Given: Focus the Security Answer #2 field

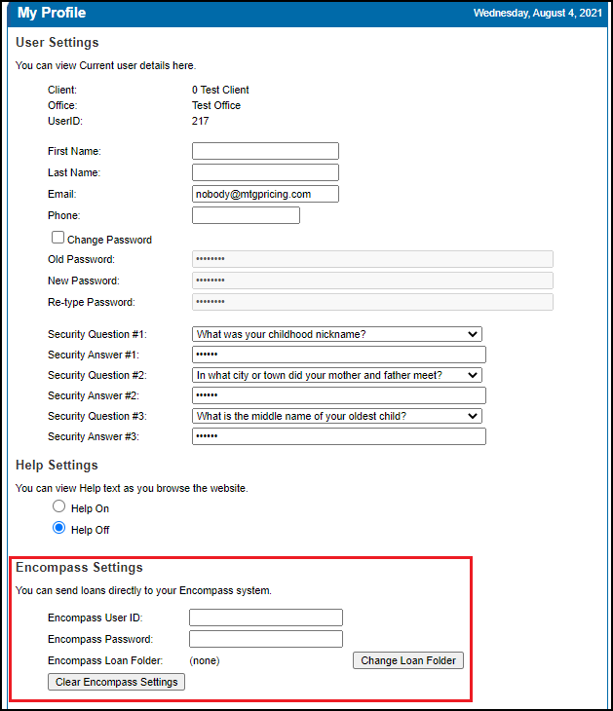Looking at the screenshot, I should (339, 395).
